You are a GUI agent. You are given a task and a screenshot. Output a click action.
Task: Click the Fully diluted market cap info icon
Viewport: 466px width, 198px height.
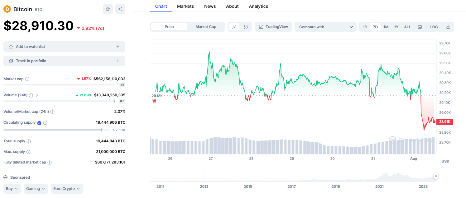[x=50, y=163]
